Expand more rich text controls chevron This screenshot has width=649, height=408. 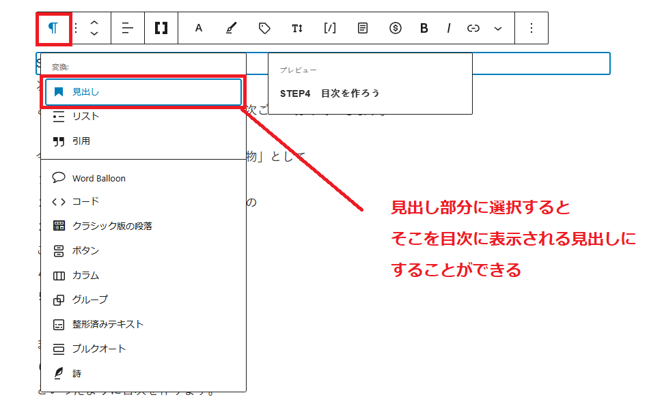click(x=498, y=28)
